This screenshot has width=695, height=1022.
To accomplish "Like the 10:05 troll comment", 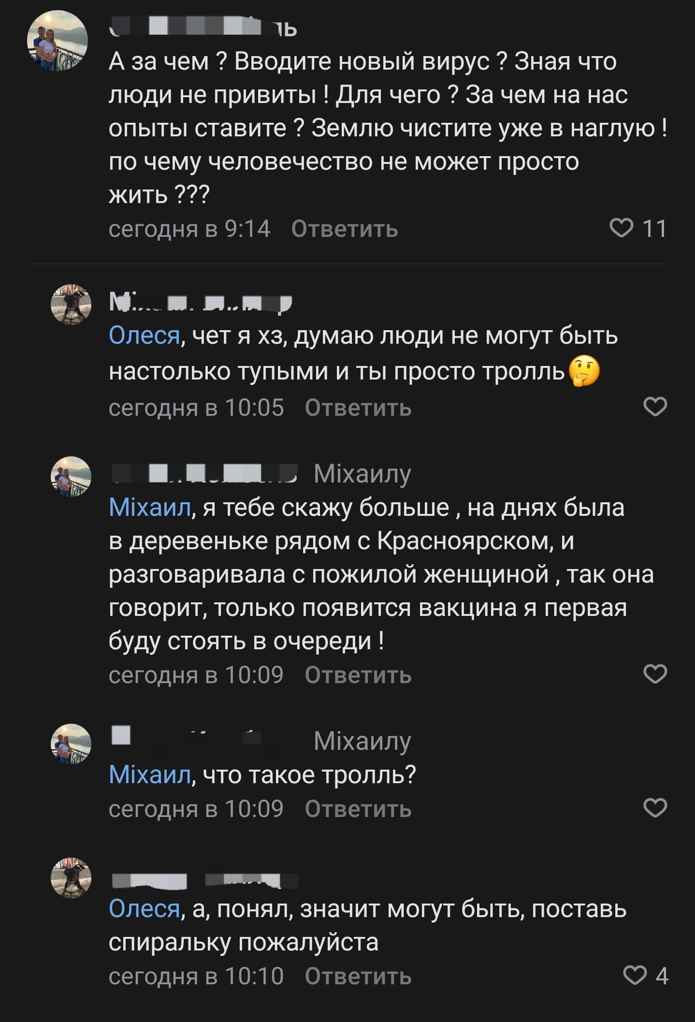I will pos(655,407).
